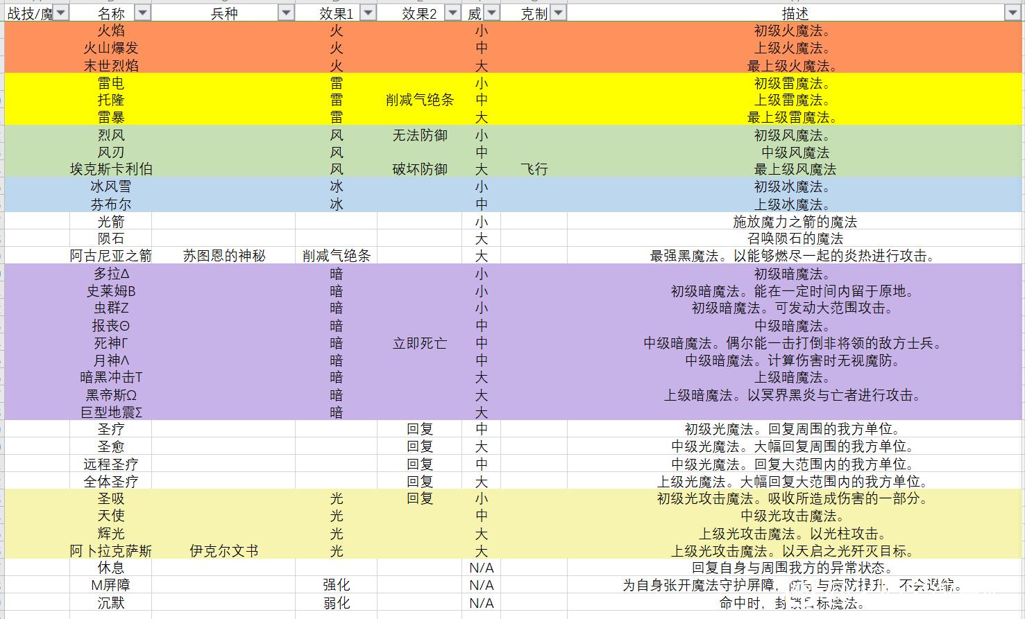Click the 雷电 name cell

point(111,83)
